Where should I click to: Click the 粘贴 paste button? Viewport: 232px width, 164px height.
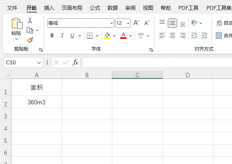tap(17, 29)
